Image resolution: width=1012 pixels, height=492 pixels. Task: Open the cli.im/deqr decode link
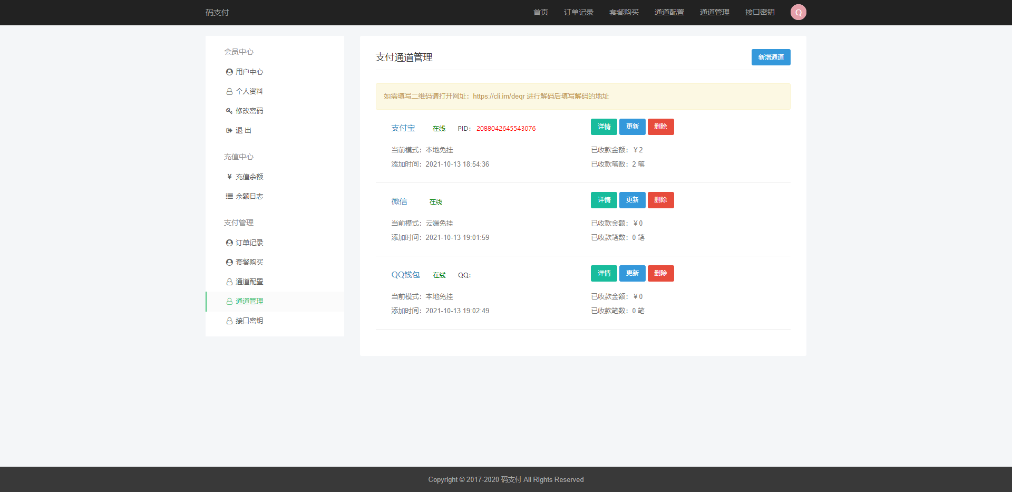pos(499,96)
